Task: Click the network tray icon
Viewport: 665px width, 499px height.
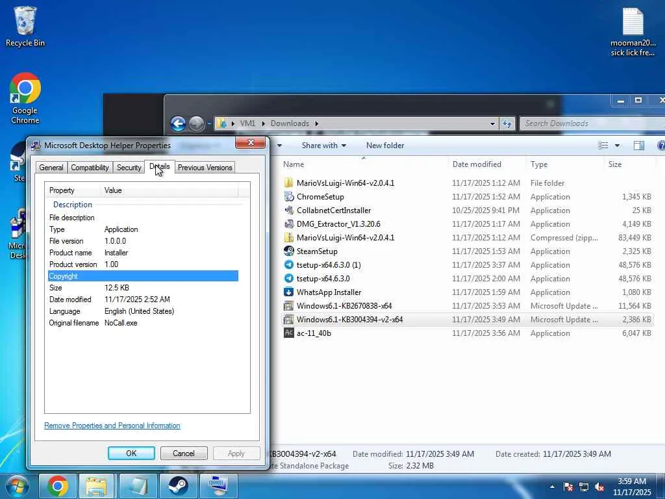Action: pyautogui.click(x=584, y=487)
